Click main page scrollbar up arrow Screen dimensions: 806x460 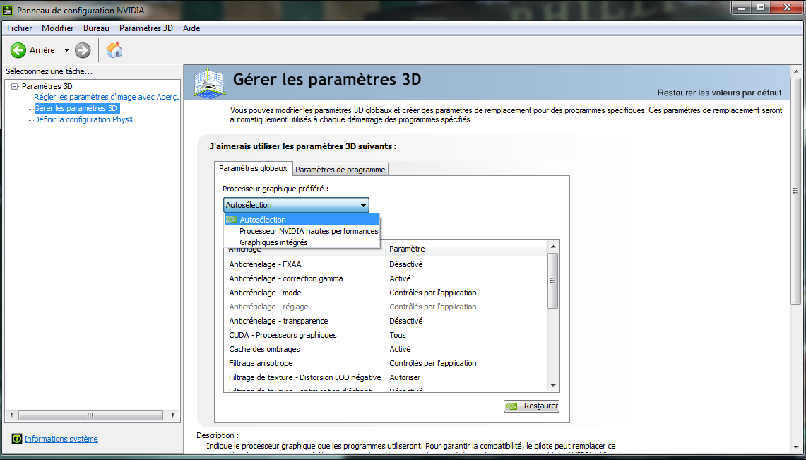coord(795,71)
